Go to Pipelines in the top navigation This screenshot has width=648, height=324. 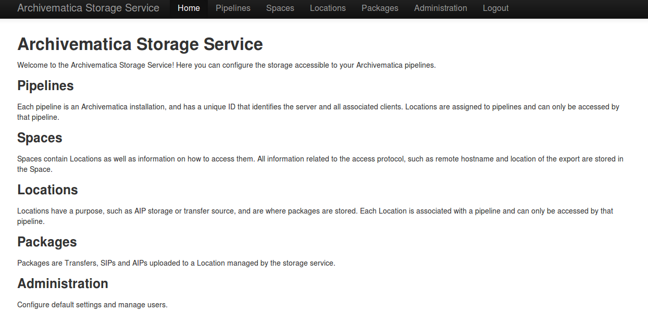(233, 8)
